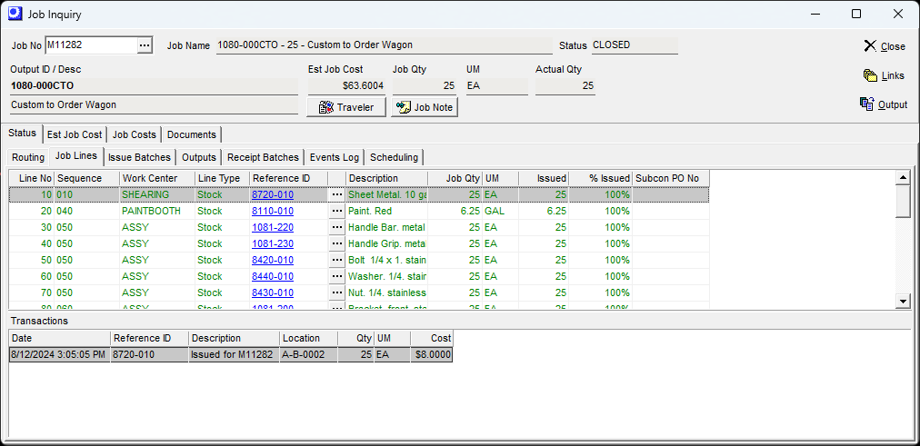
Task: Open the Documents tab
Action: (191, 134)
